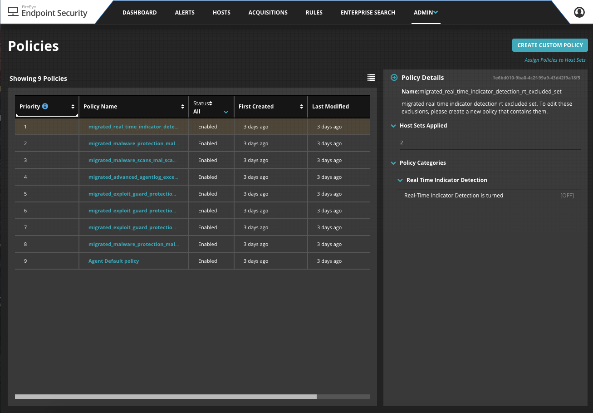Click the horizontal table scrollbar

coord(166,397)
